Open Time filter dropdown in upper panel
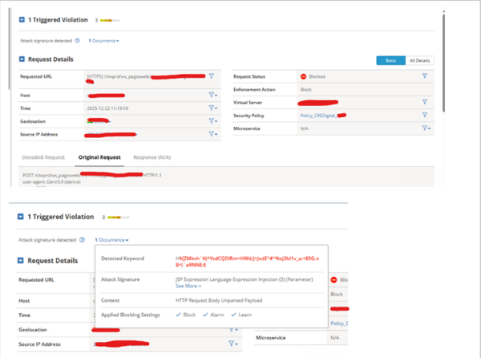Screen dimensions: 481x358 (x=213, y=108)
